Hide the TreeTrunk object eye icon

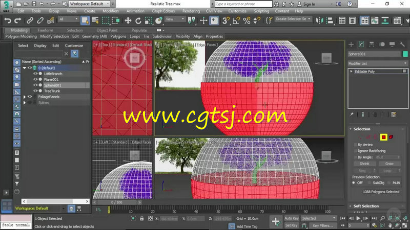[35, 91]
